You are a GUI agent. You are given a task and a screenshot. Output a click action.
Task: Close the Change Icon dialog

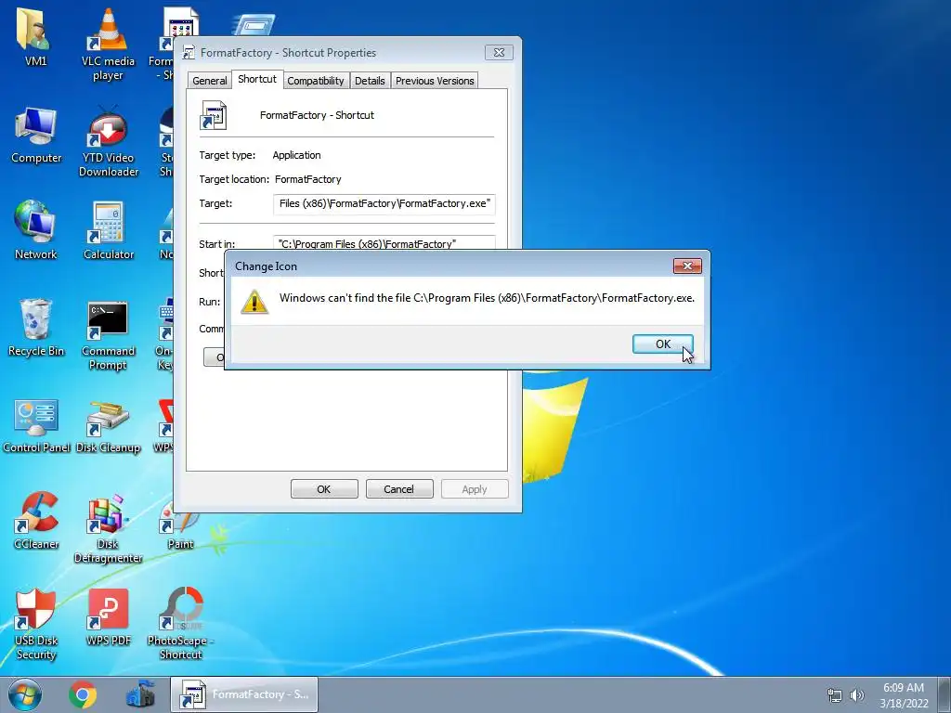pyautogui.click(x=687, y=266)
